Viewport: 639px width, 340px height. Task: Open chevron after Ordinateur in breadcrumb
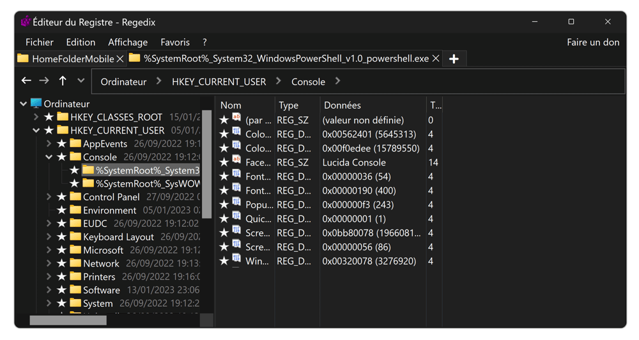click(159, 81)
